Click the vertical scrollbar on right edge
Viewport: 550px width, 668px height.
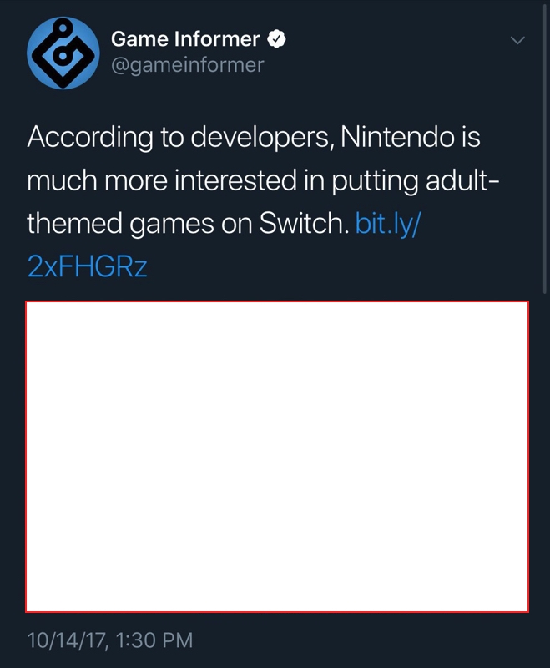[544, 147]
